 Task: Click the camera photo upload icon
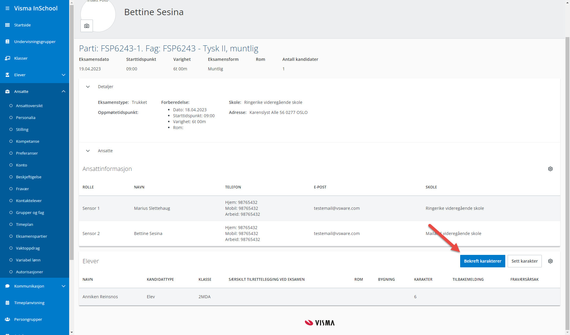(x=87, y=26)
